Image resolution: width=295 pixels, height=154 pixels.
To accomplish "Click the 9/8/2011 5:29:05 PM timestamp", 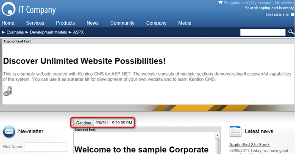I will (x=114, y=123).
